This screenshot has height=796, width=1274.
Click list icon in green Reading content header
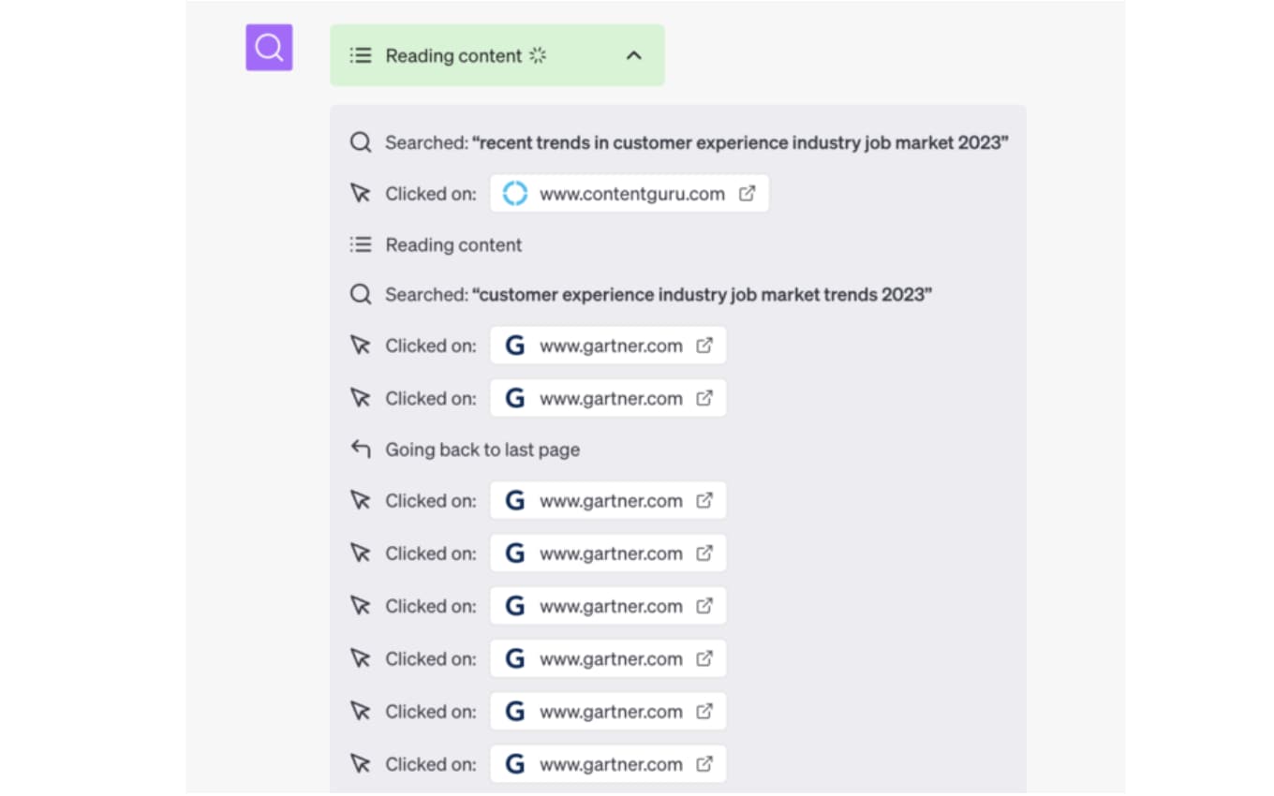(361, 56)
